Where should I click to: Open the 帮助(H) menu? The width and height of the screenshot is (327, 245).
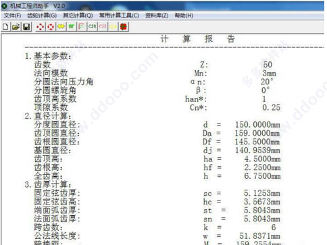click(x=184, y=16)
